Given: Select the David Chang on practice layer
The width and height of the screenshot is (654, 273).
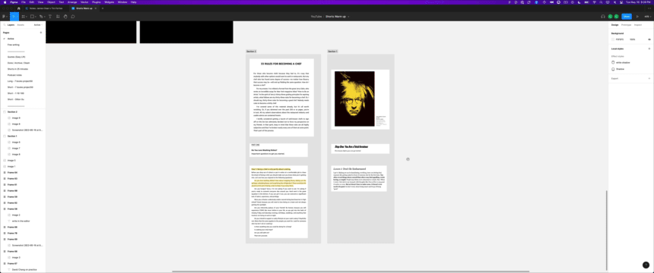Looking at the screenshot, I should (x=24, y=270).
